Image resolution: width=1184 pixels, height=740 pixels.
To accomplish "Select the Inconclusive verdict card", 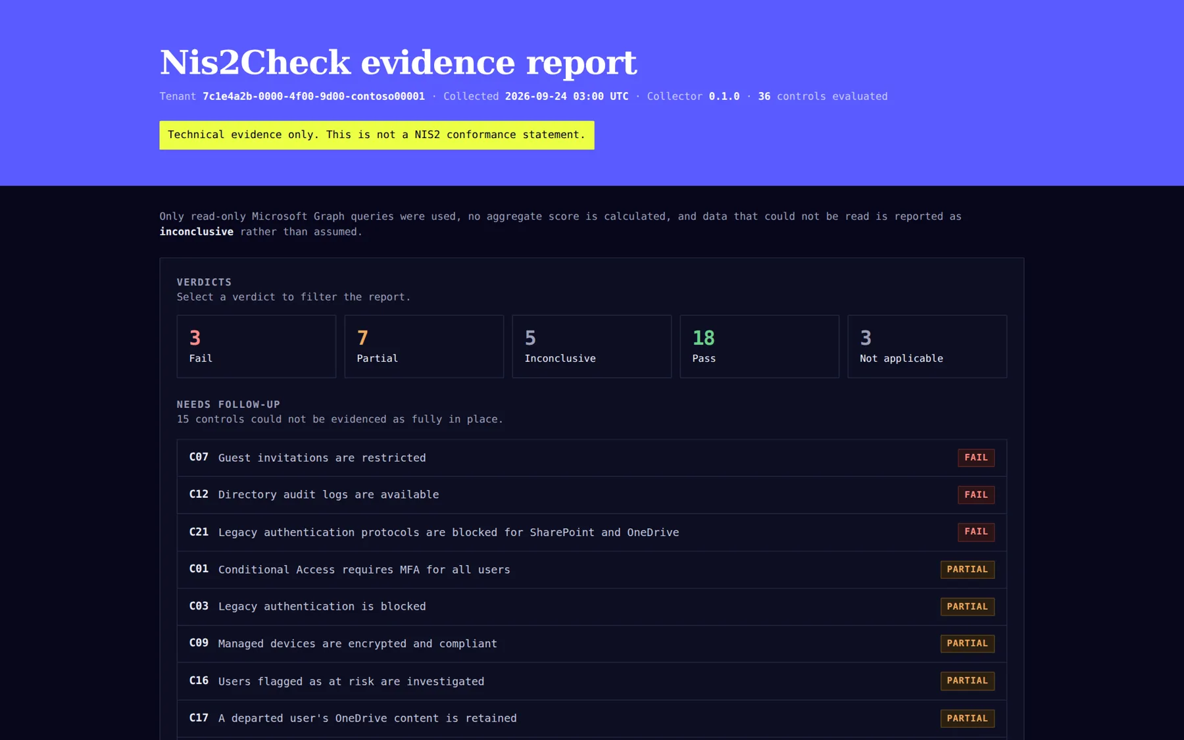I will click(x=591, y=346).
